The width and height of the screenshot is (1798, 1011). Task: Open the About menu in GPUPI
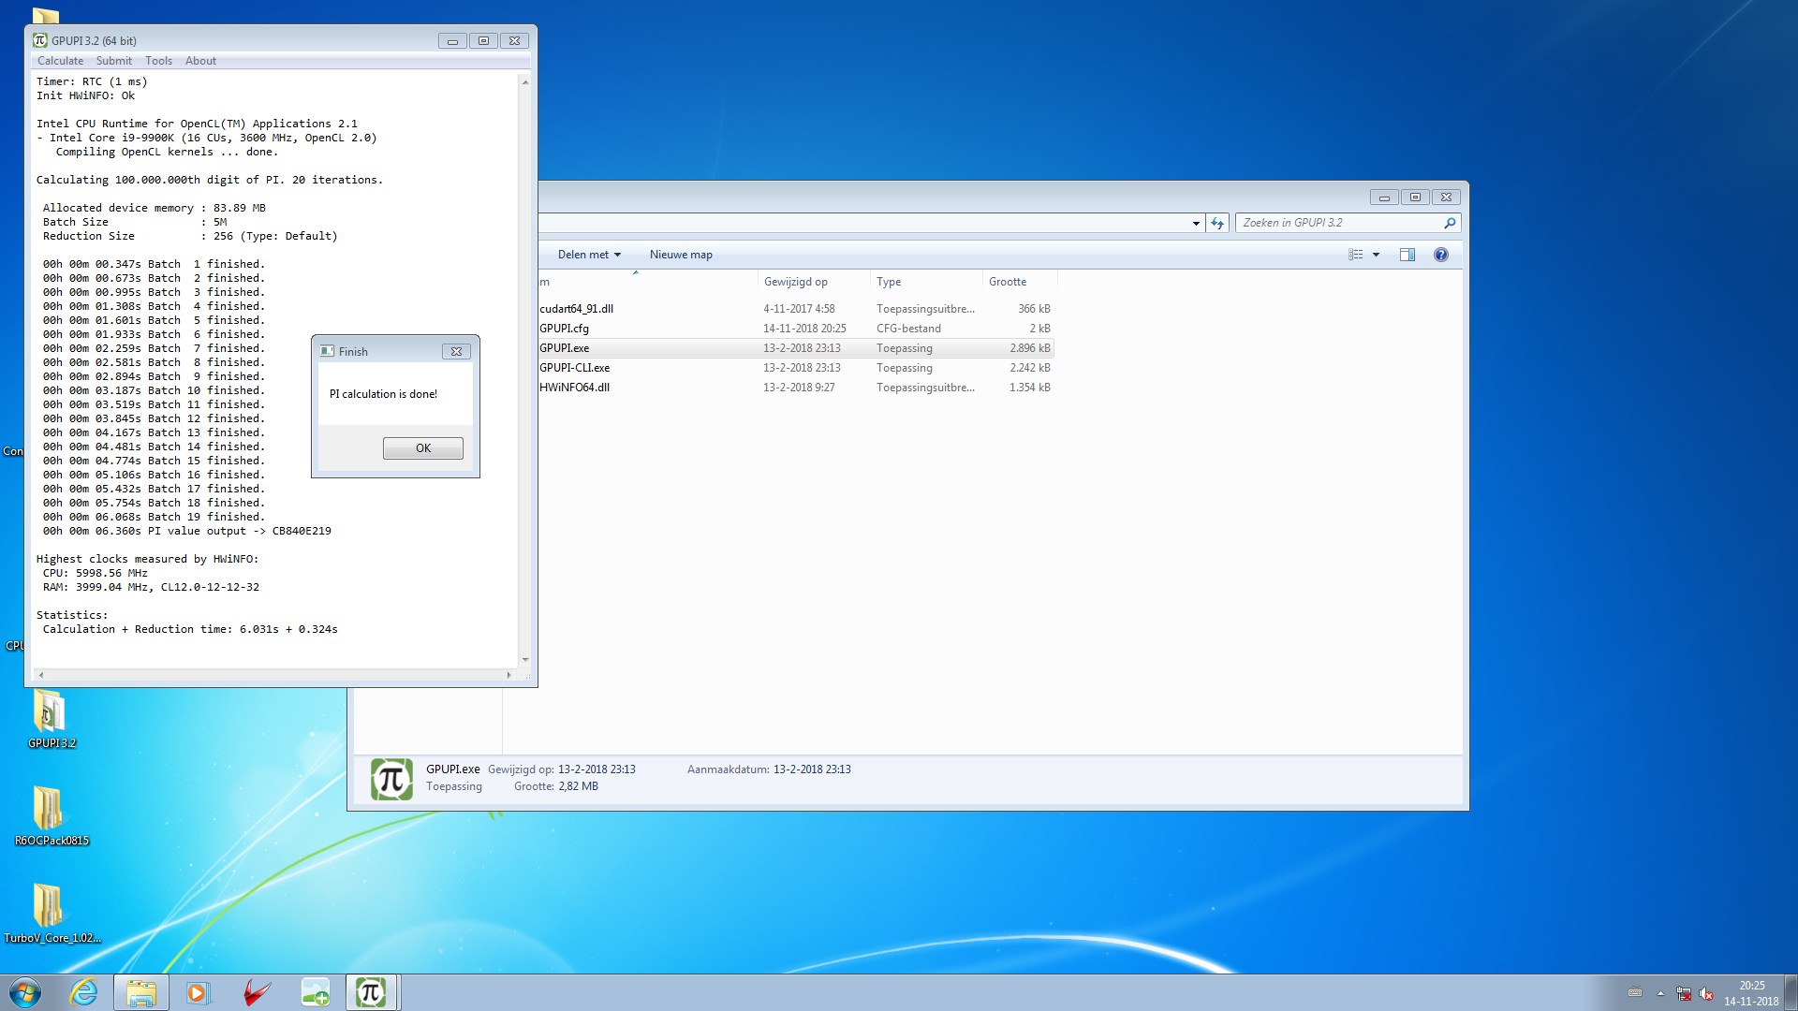[200, 61]
